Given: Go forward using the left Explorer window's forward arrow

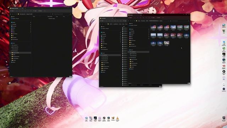Looking at the screenshot, I should pyautogui.click(x=13, y=14).
